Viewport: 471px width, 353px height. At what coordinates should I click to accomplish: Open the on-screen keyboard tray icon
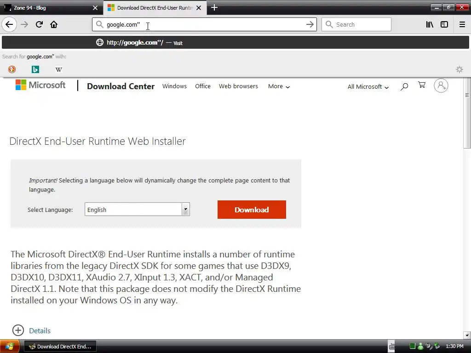(x=392, y=347)
